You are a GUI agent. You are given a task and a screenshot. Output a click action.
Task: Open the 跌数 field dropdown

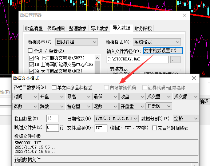pos(52,106)
